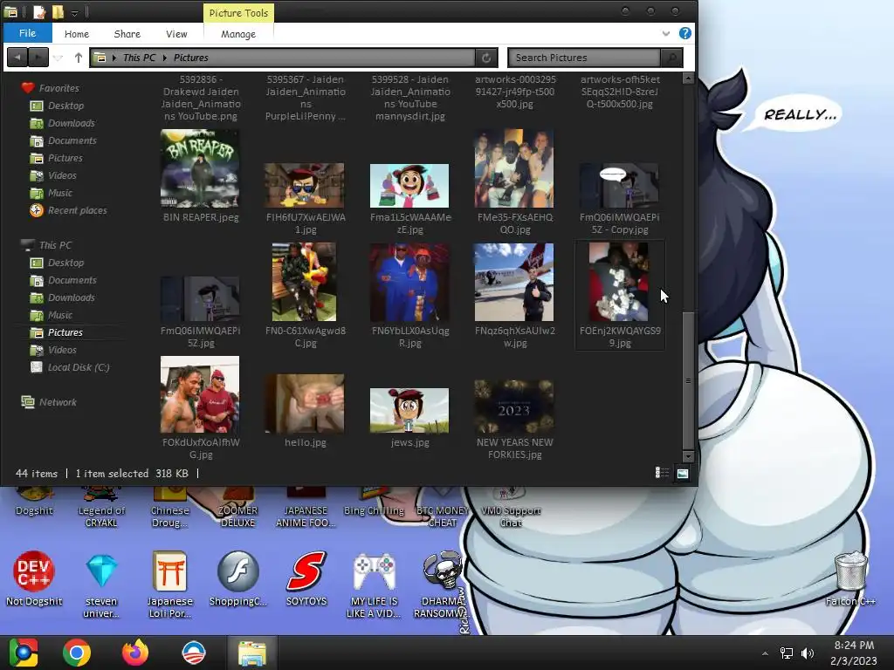Screen dimensions: 894x670
Task: Open the Share ribbon tab
Action: pyautogui.click(x=127, y=34)
